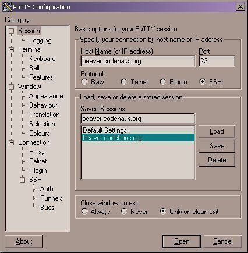Click the PuTTY title bar icon
Screen dimensions: 248x253
pyautogui.click(x=7, y=7)
